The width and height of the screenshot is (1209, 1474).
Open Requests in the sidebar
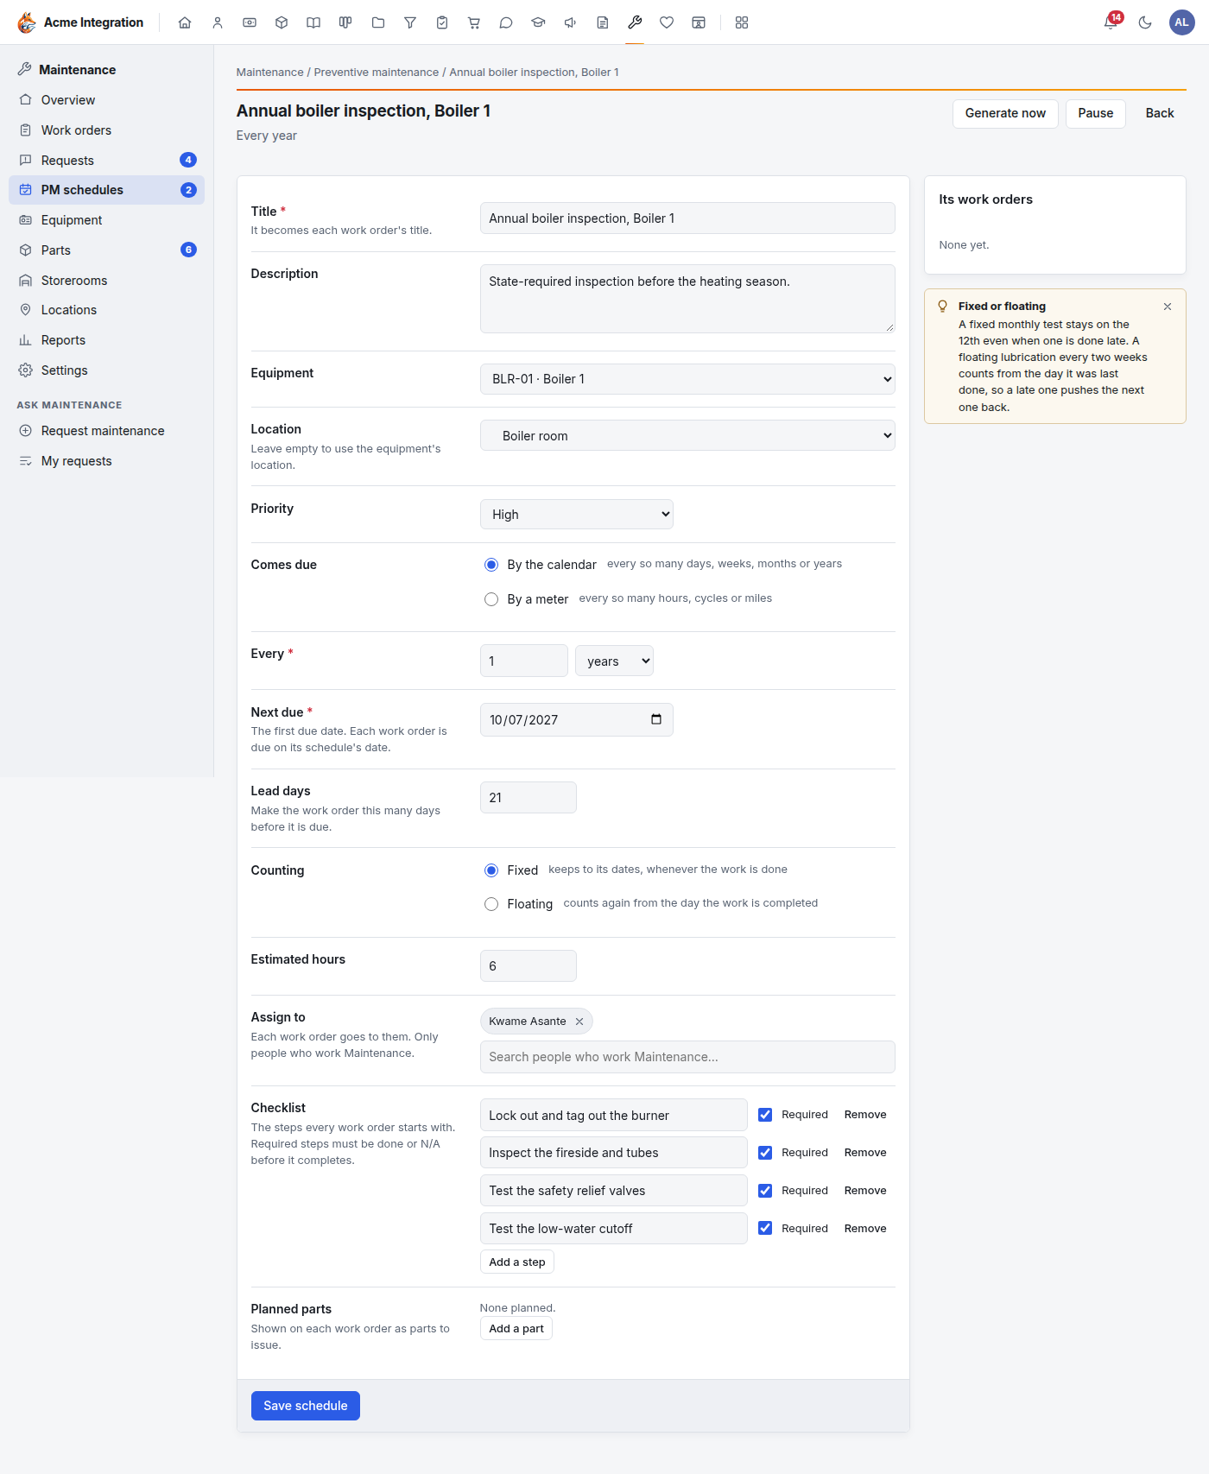[x=106, y=161]
